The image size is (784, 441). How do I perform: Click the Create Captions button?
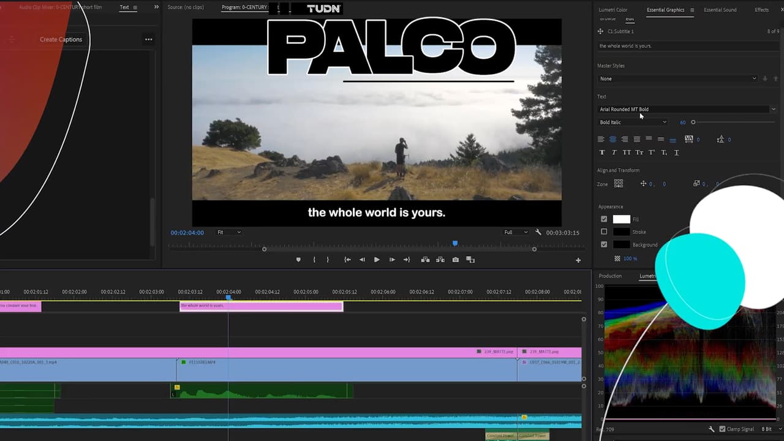point(61,39)
